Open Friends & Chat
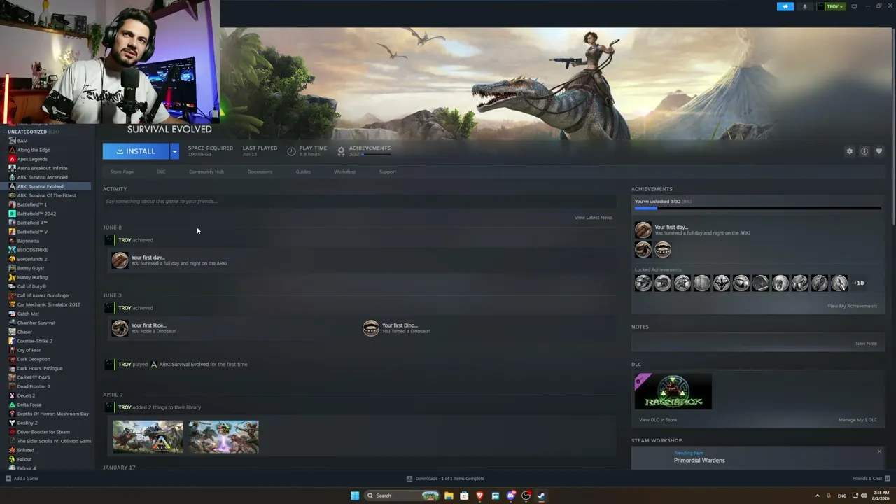Viewport: 896px width, 504px height. click(870, 479)
